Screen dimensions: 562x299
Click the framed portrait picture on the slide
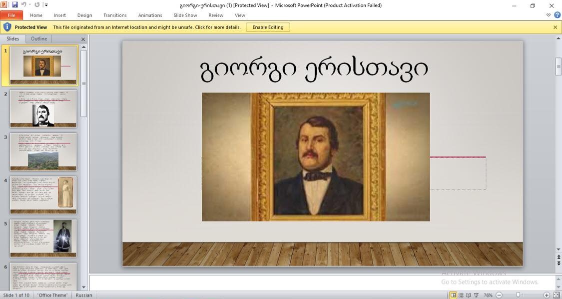(x=316, y=157)
